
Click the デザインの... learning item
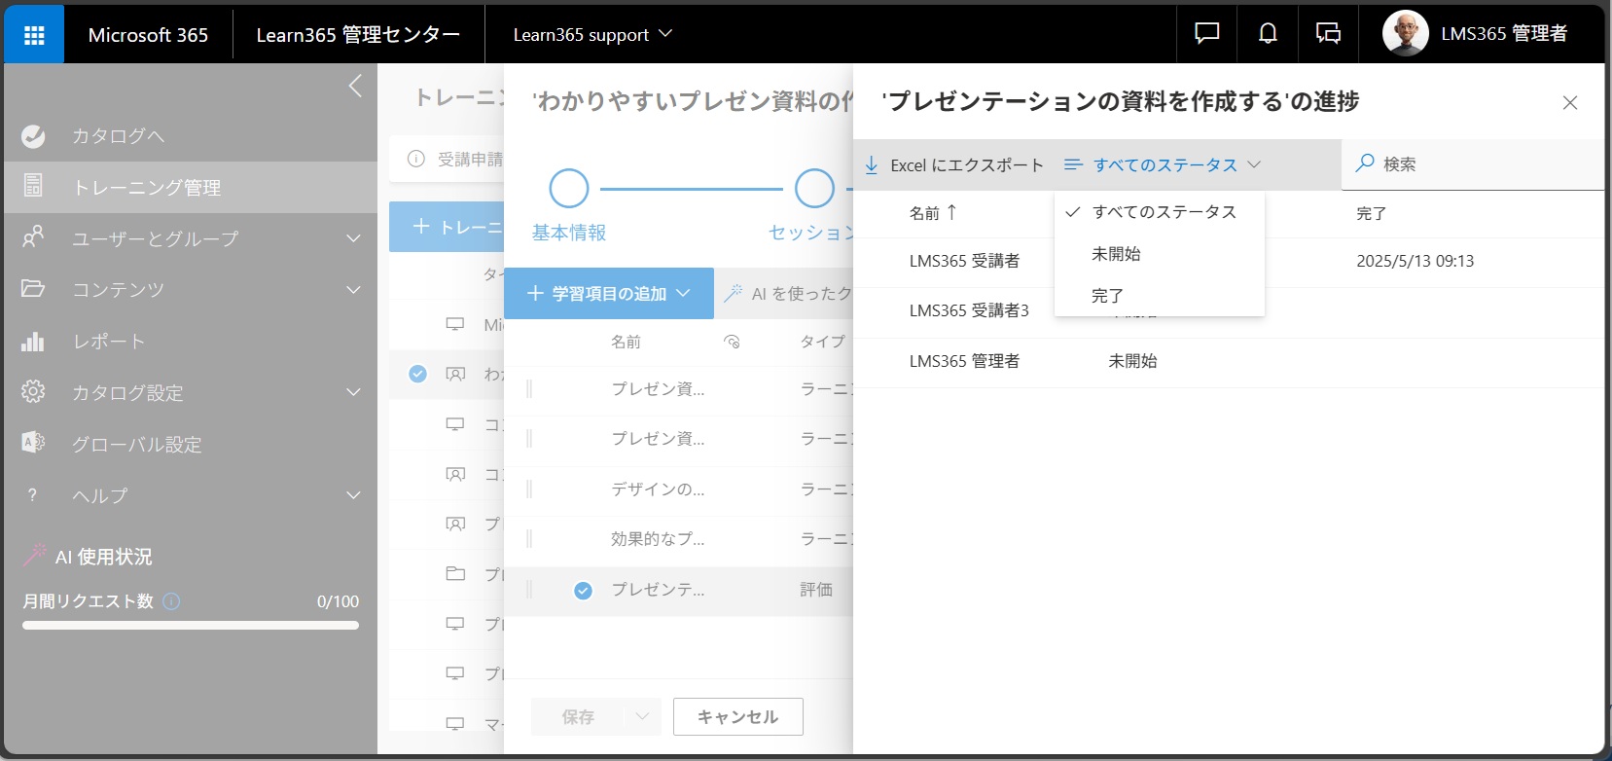(658, 489)
